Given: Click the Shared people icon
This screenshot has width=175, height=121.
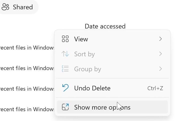Looking at the screenshot, I should [x=5, y=7].
